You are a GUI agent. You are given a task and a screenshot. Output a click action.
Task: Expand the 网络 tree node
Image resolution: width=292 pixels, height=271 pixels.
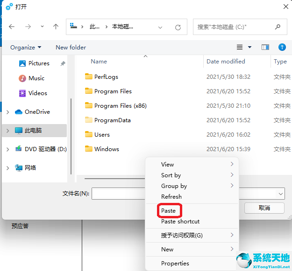tap(7, 168)
